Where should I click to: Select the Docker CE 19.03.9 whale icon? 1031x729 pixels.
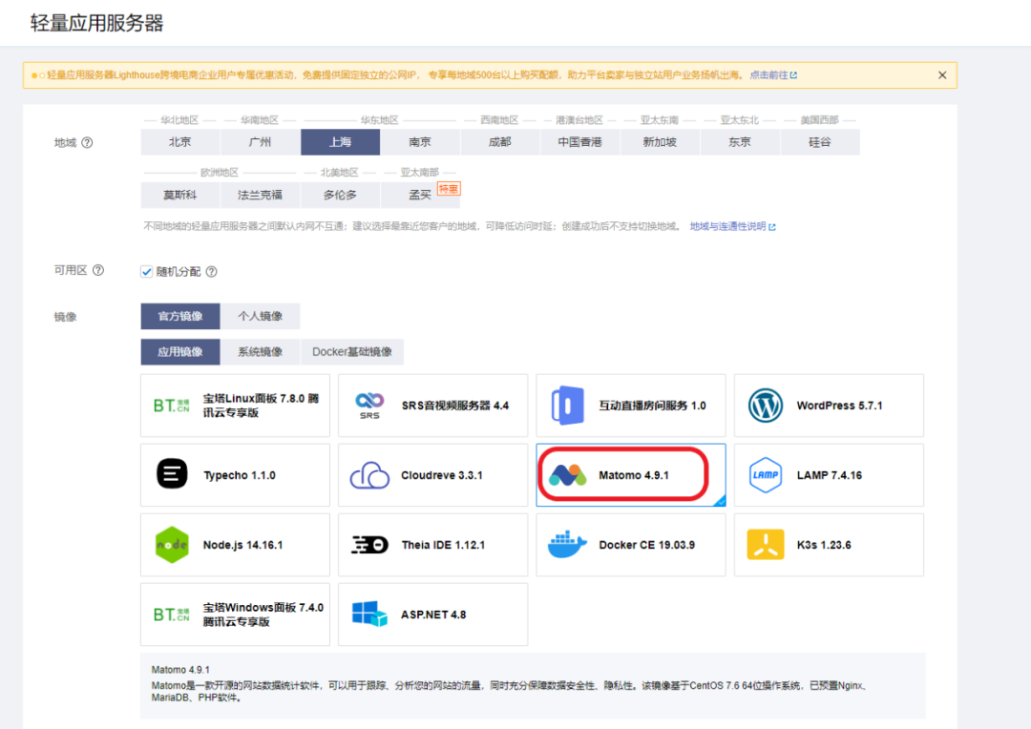coord(567,544)
